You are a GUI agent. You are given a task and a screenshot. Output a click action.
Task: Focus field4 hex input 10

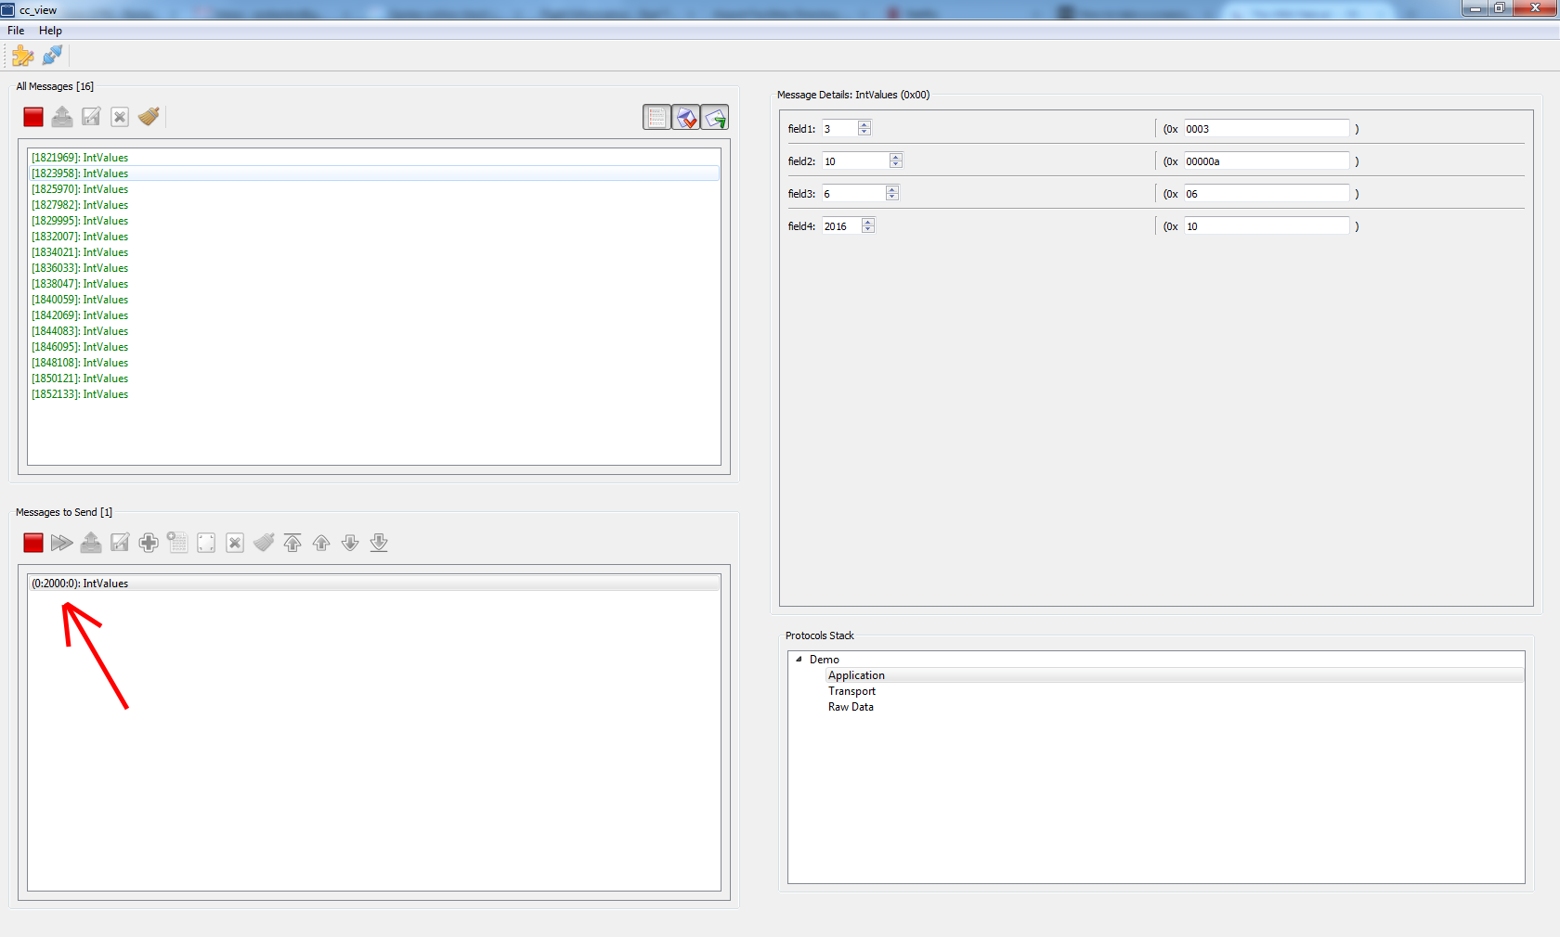1266,225
